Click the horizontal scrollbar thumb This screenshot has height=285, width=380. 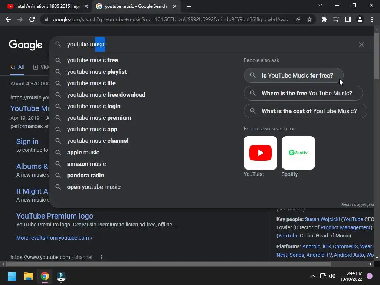168,264
